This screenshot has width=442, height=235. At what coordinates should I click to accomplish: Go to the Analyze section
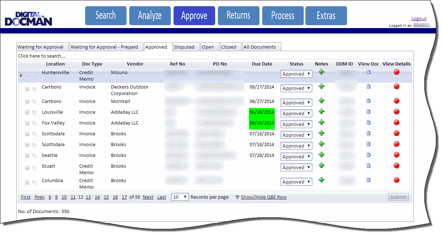(x=150, y=16)
